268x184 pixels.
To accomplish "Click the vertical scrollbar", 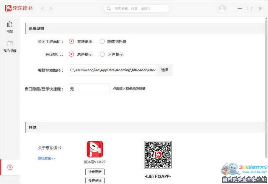I will (266, 88).
